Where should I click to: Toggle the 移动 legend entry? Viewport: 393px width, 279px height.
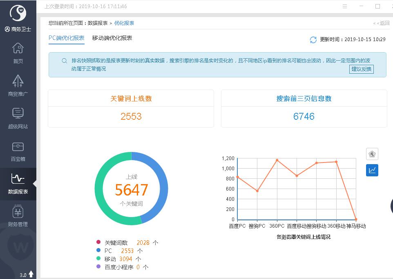point(110,259)
